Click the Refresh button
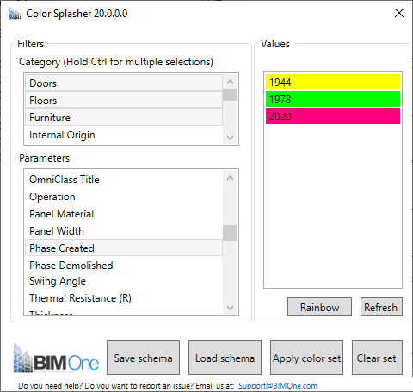The height and width of the screenshot is (392, 413). [381, 307]
